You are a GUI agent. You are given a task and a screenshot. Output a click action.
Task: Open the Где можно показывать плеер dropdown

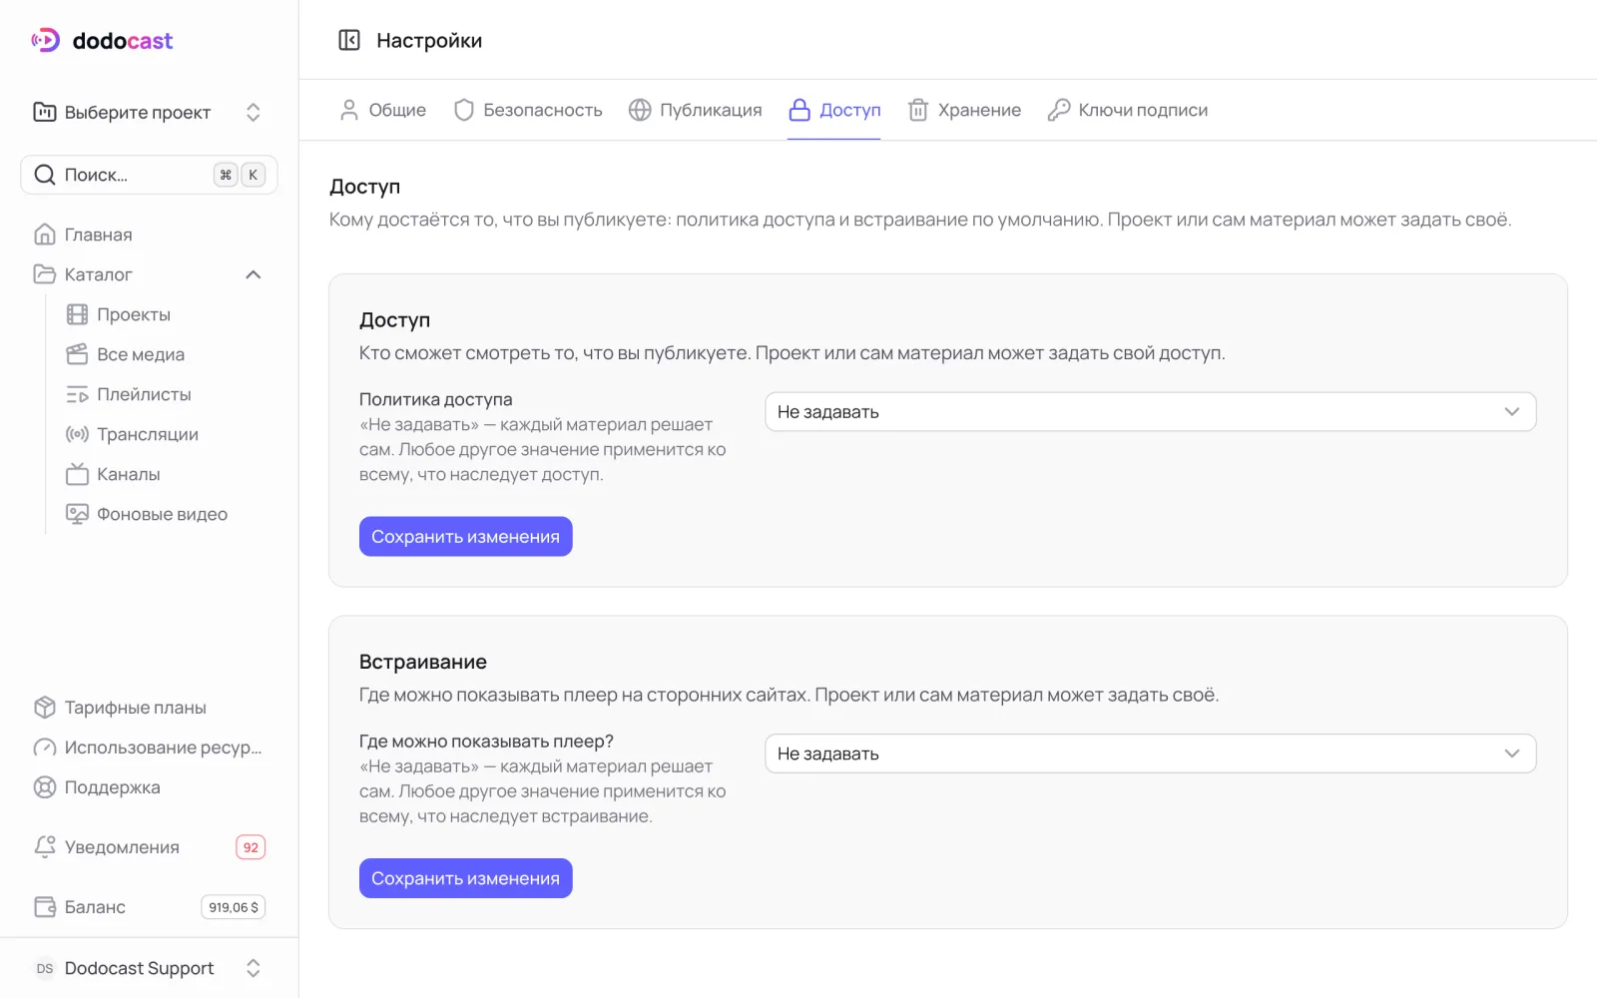(1150, 753)
